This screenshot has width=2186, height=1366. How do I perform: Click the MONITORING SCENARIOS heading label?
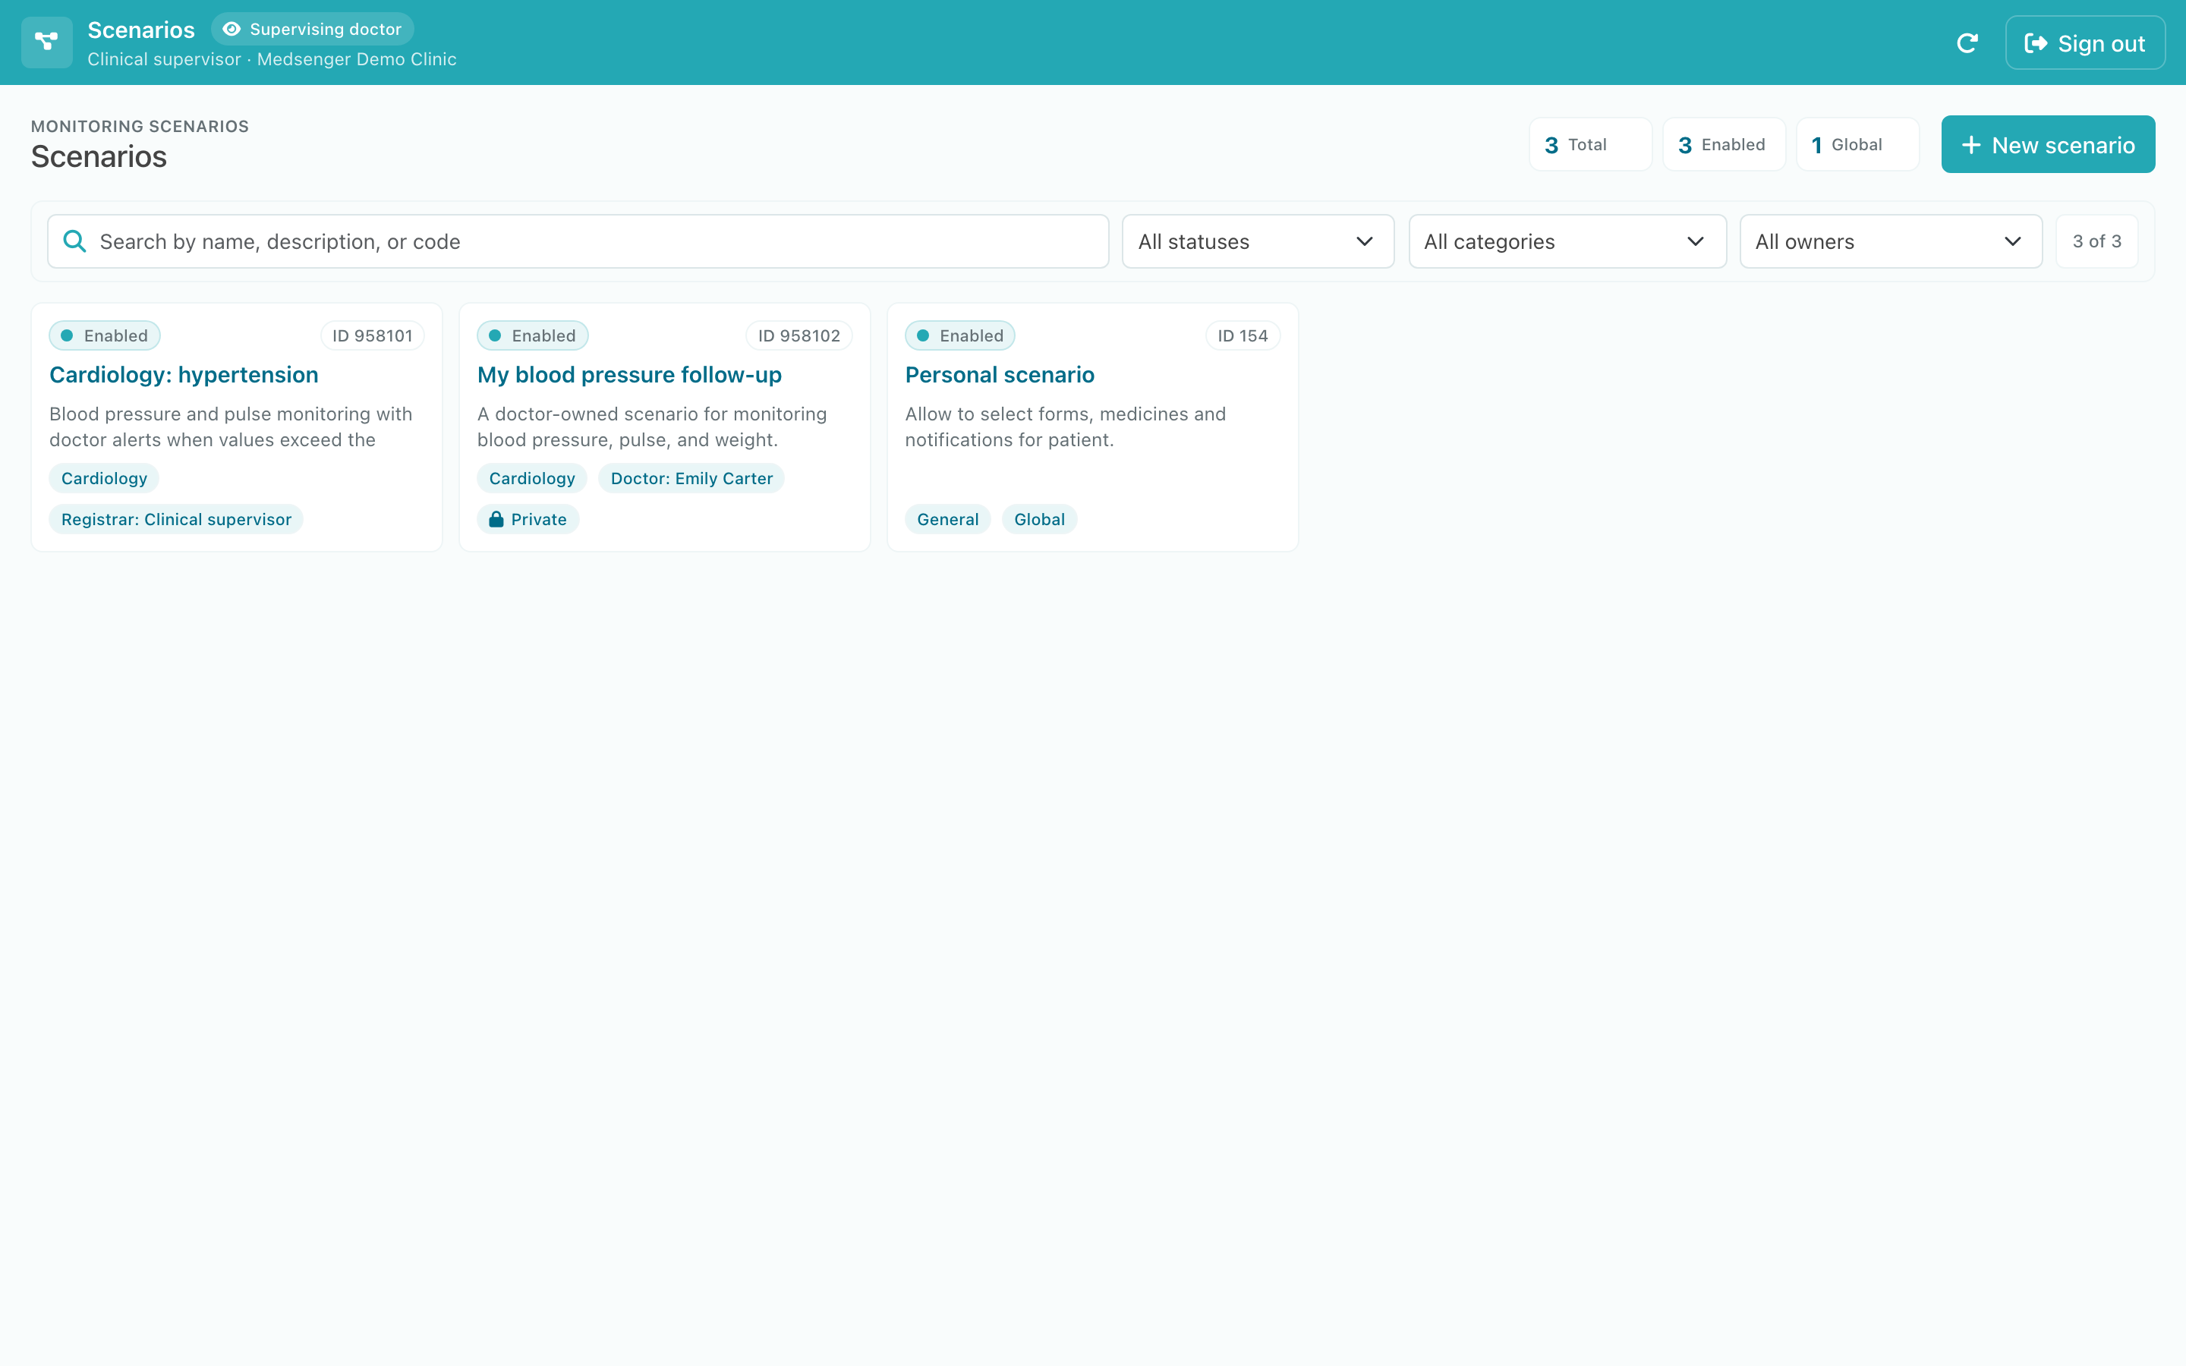[x=140, y=127]
